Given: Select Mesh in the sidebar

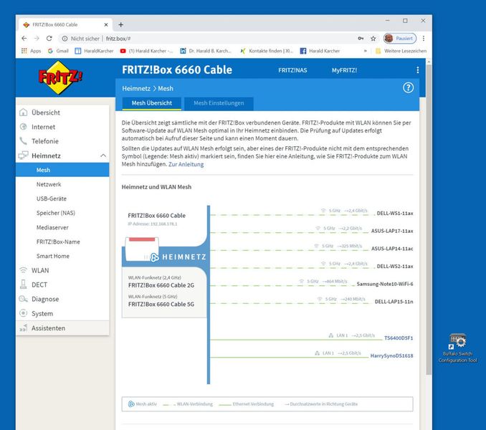Looking at the screenshot, I should click(x=62, y=170).
